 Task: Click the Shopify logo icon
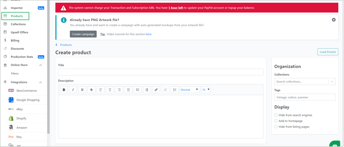(11, 118)
